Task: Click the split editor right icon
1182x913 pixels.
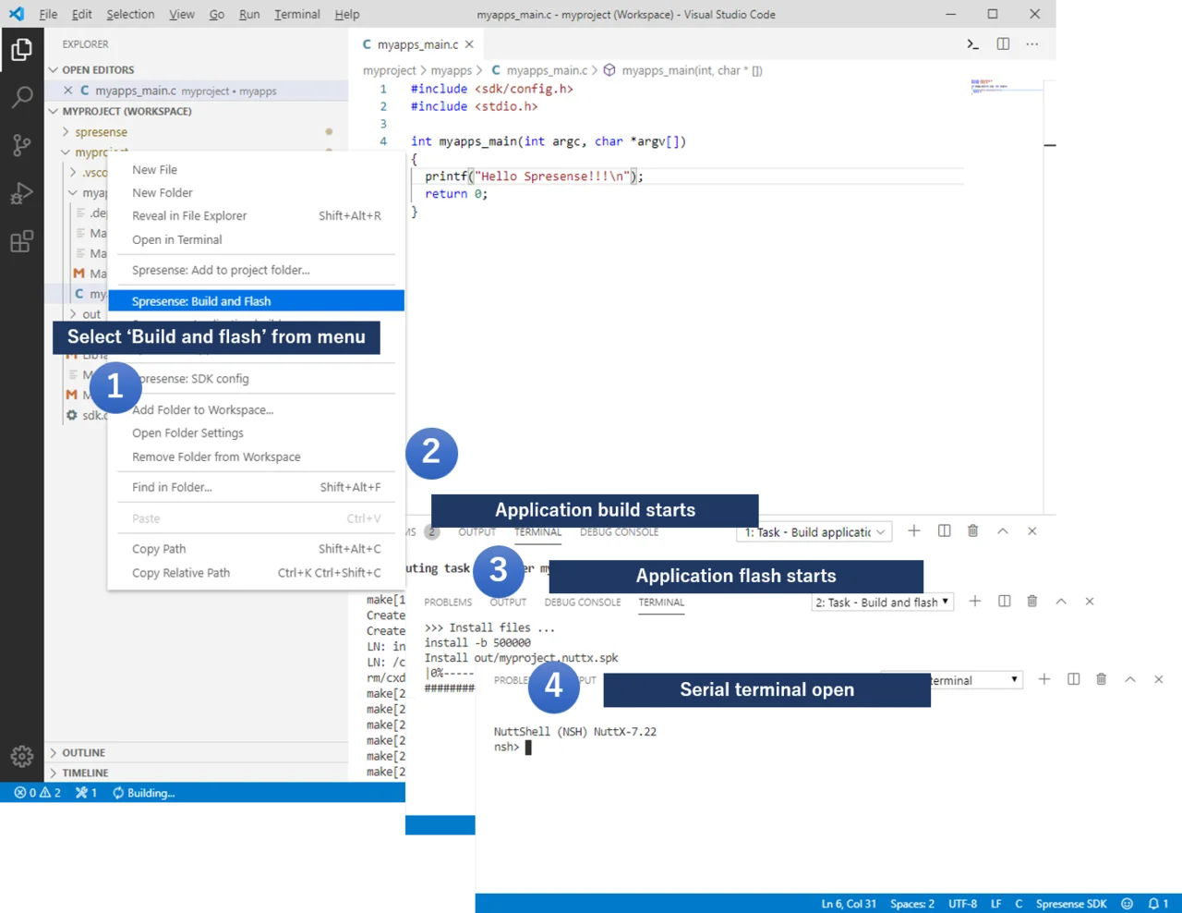Action: [x=1003, y=44]
